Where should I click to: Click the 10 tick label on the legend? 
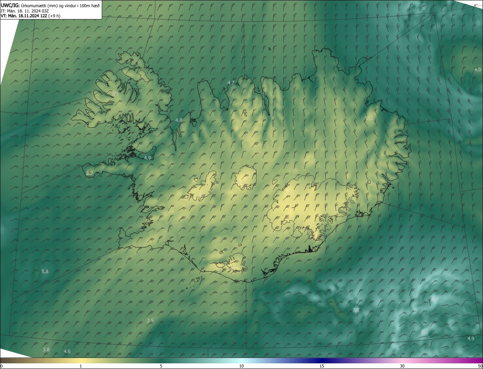point(241,366)
